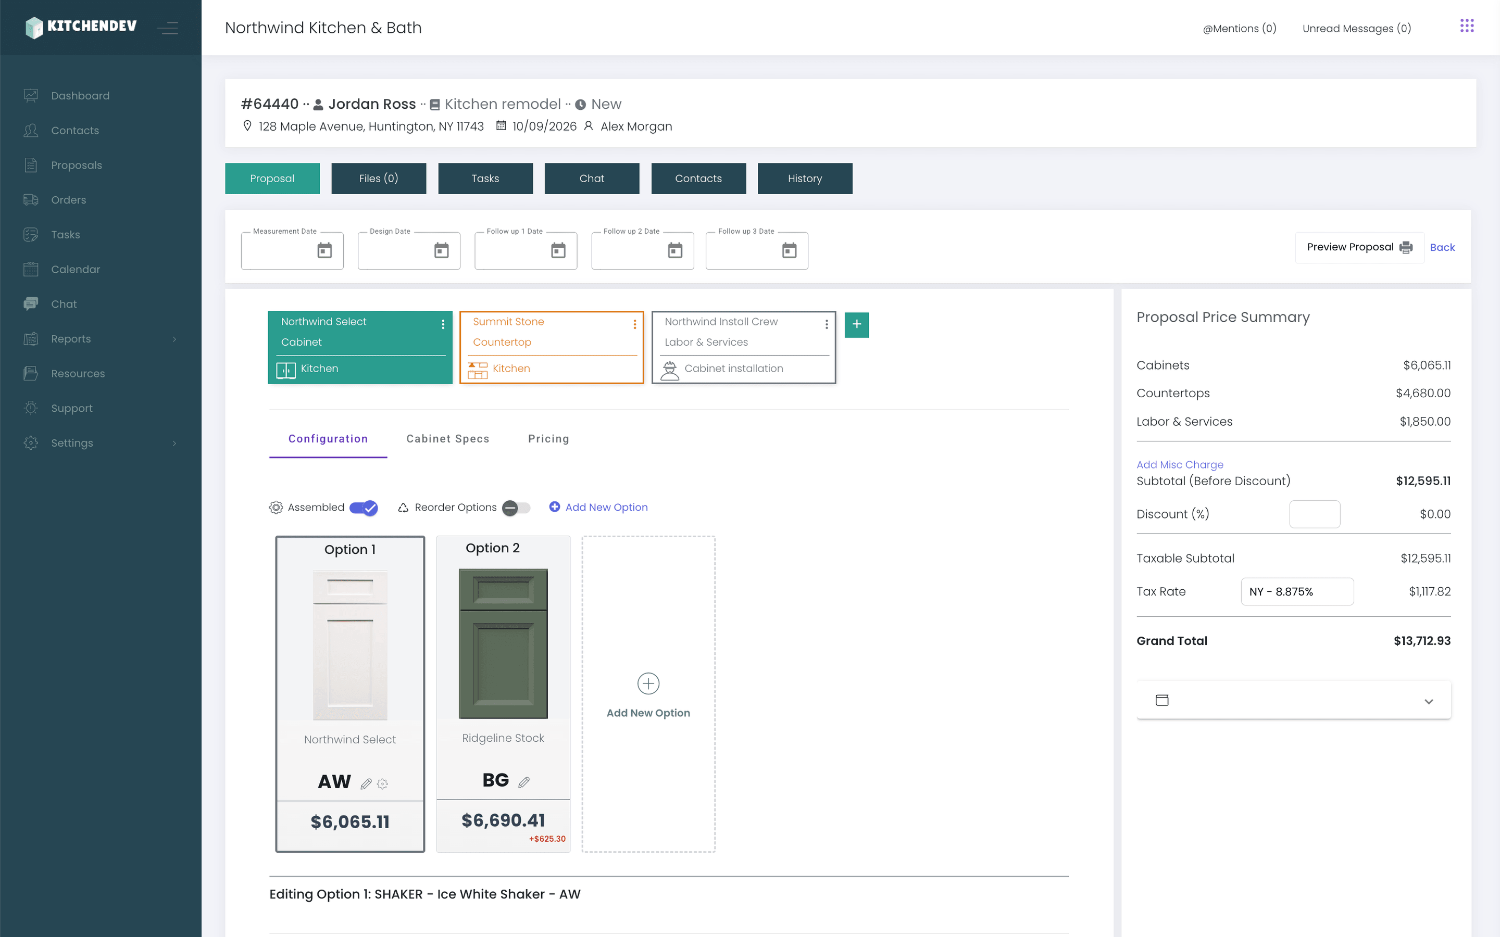This screenshot has height=937, width=1500.
Task: Open Design Date calendar picker
Action: coord(441,250)
